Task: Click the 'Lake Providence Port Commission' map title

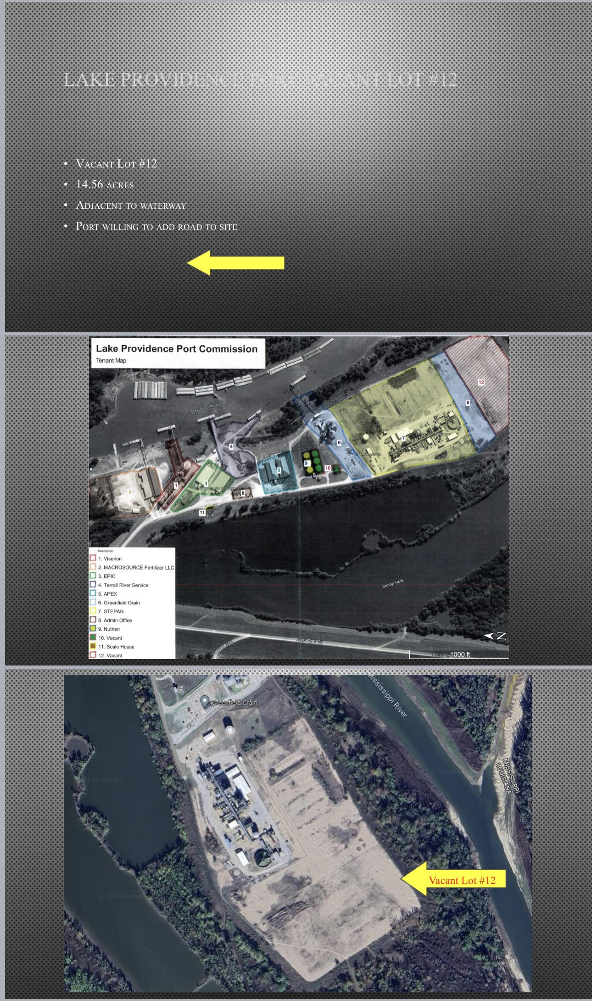Action: click(177, 349)
